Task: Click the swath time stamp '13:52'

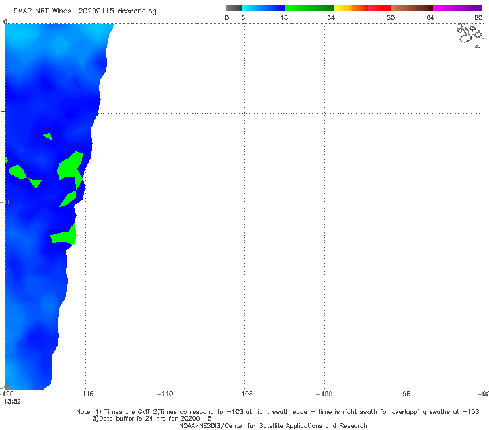Action: point(12,402)
